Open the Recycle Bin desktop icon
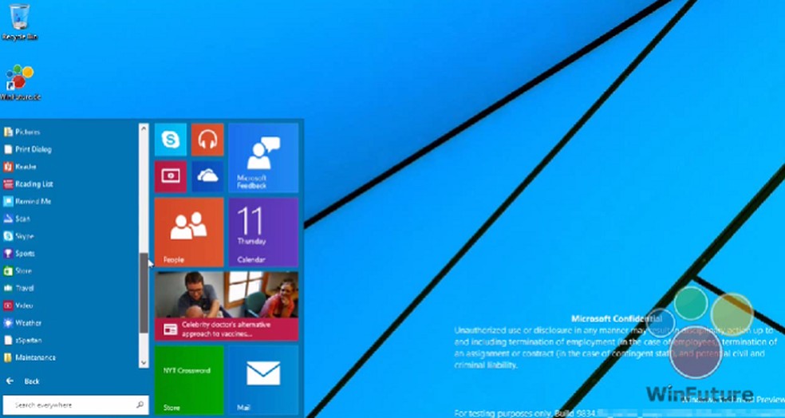 point(19,22)
